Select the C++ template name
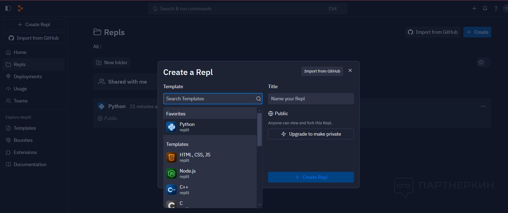Image resolution: width=508 pixels, height=213 pixels. [x=184, y=187]
